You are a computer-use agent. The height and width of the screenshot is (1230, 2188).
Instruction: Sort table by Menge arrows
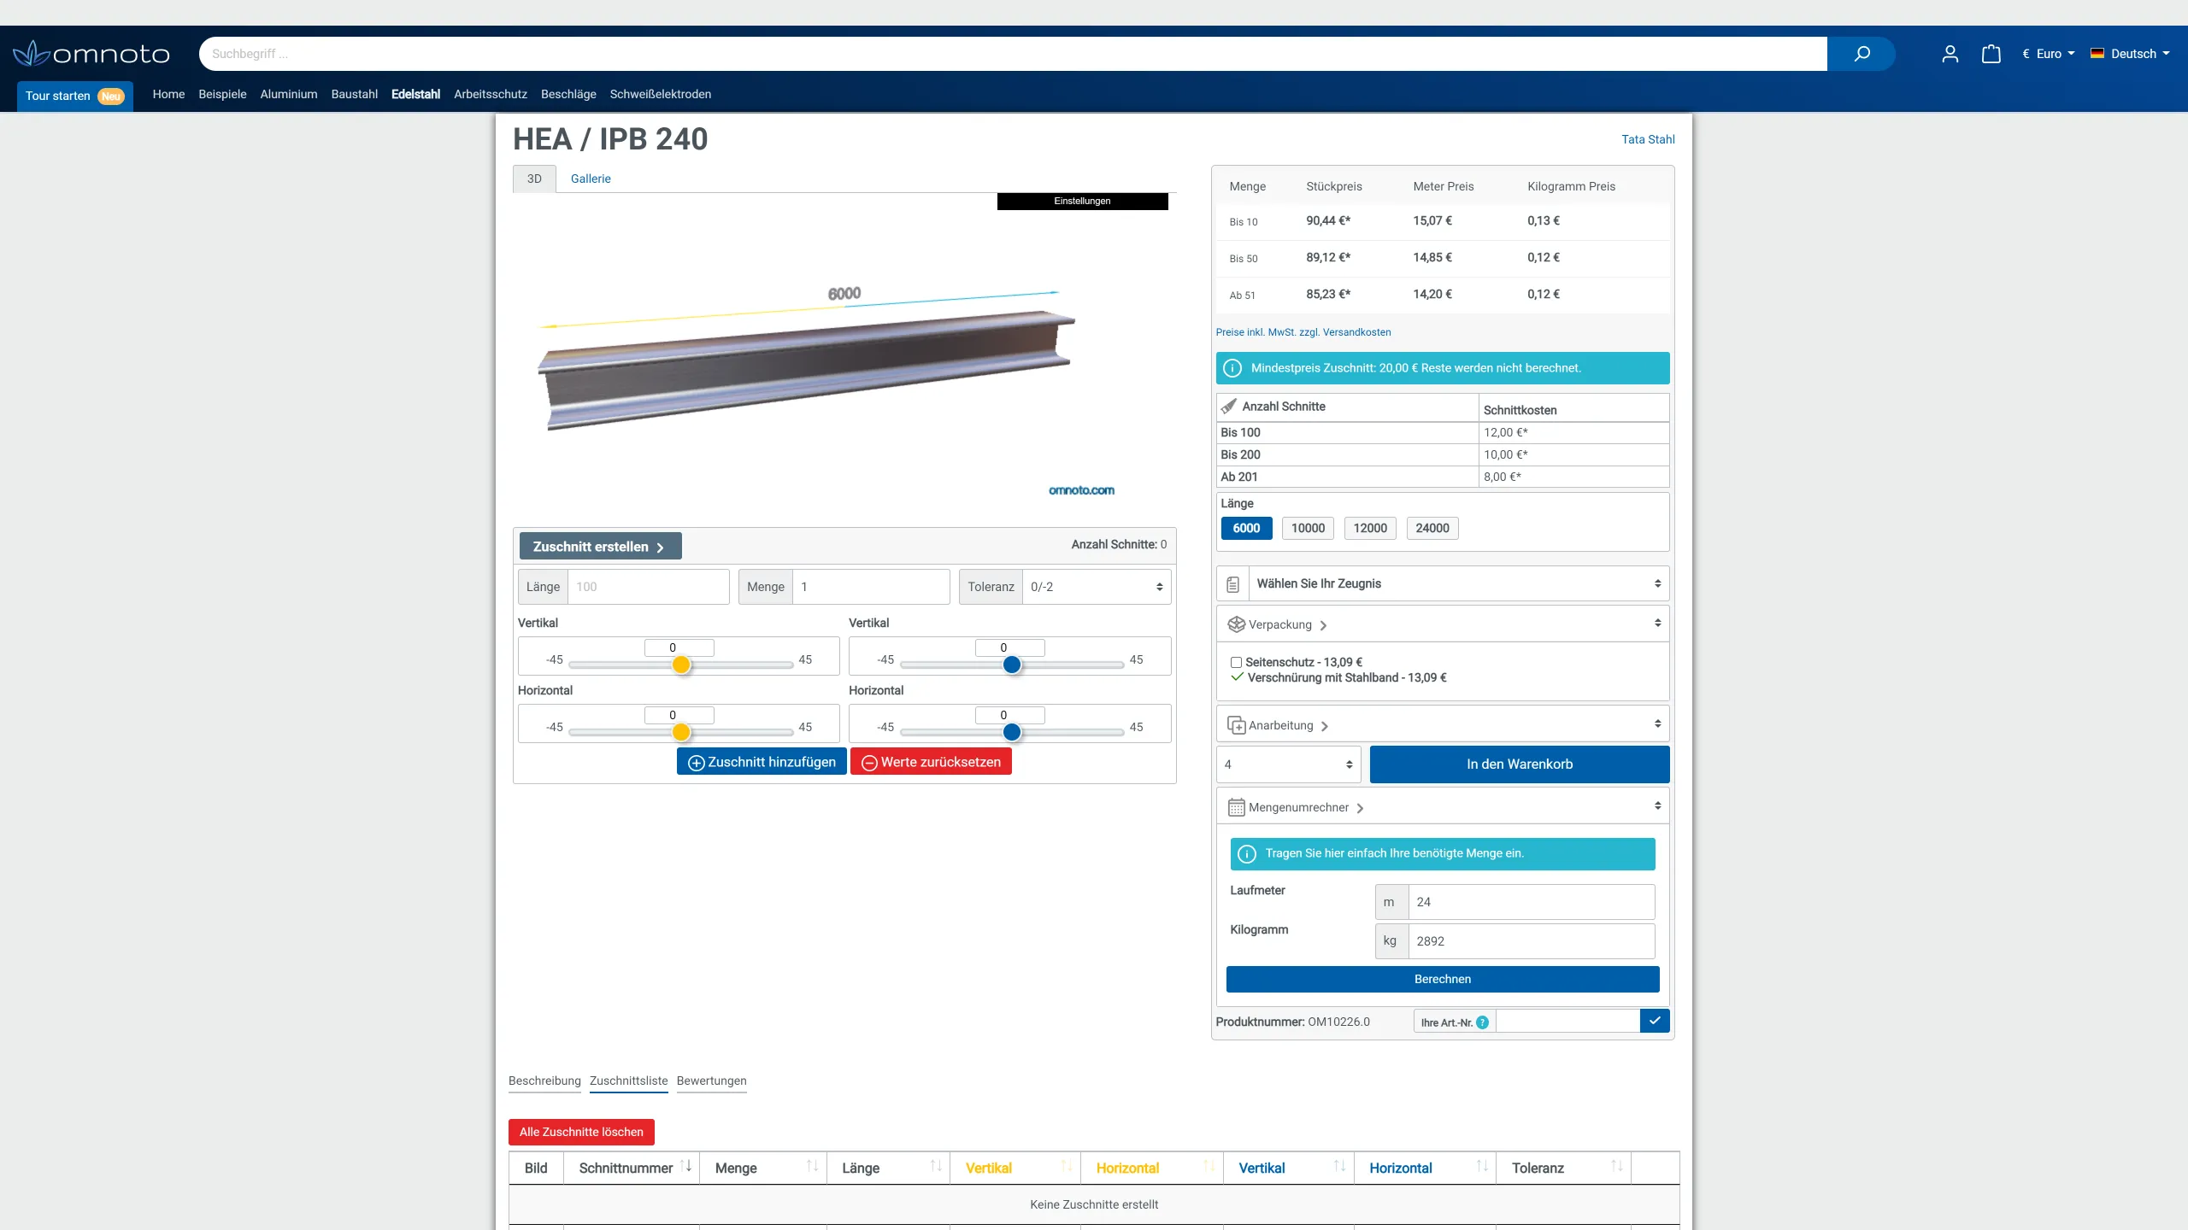coord(812,1166)
